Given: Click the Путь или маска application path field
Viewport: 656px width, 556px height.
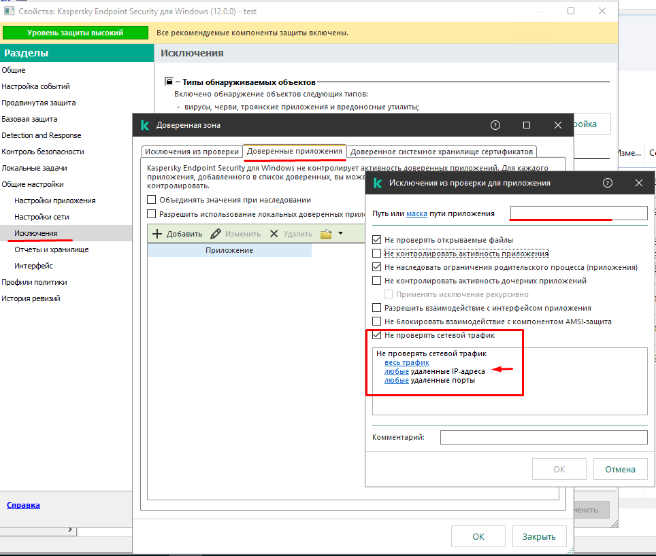Looking at the screenshot, I should 578,213.
